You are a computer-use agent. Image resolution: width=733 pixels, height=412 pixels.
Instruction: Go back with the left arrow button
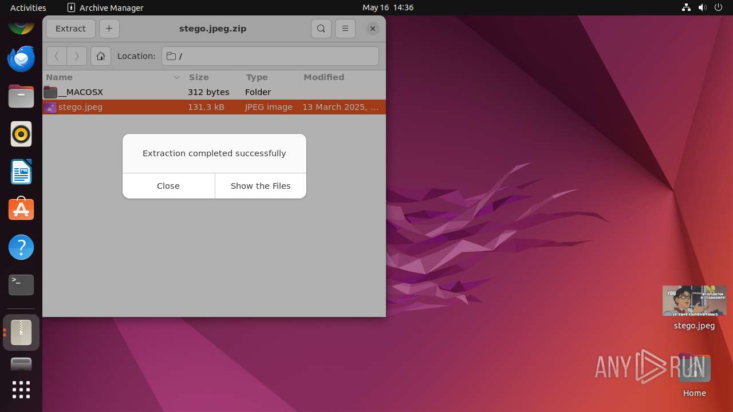pyautogui.click(x=56, y=56)
